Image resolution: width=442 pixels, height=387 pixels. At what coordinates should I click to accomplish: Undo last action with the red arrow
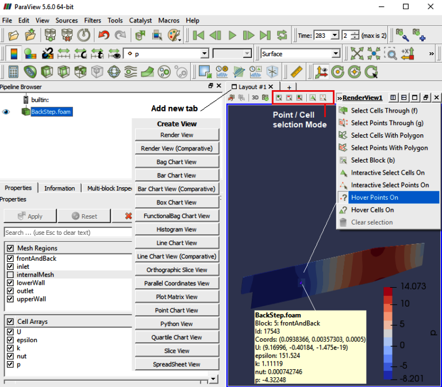click(103, 35)
